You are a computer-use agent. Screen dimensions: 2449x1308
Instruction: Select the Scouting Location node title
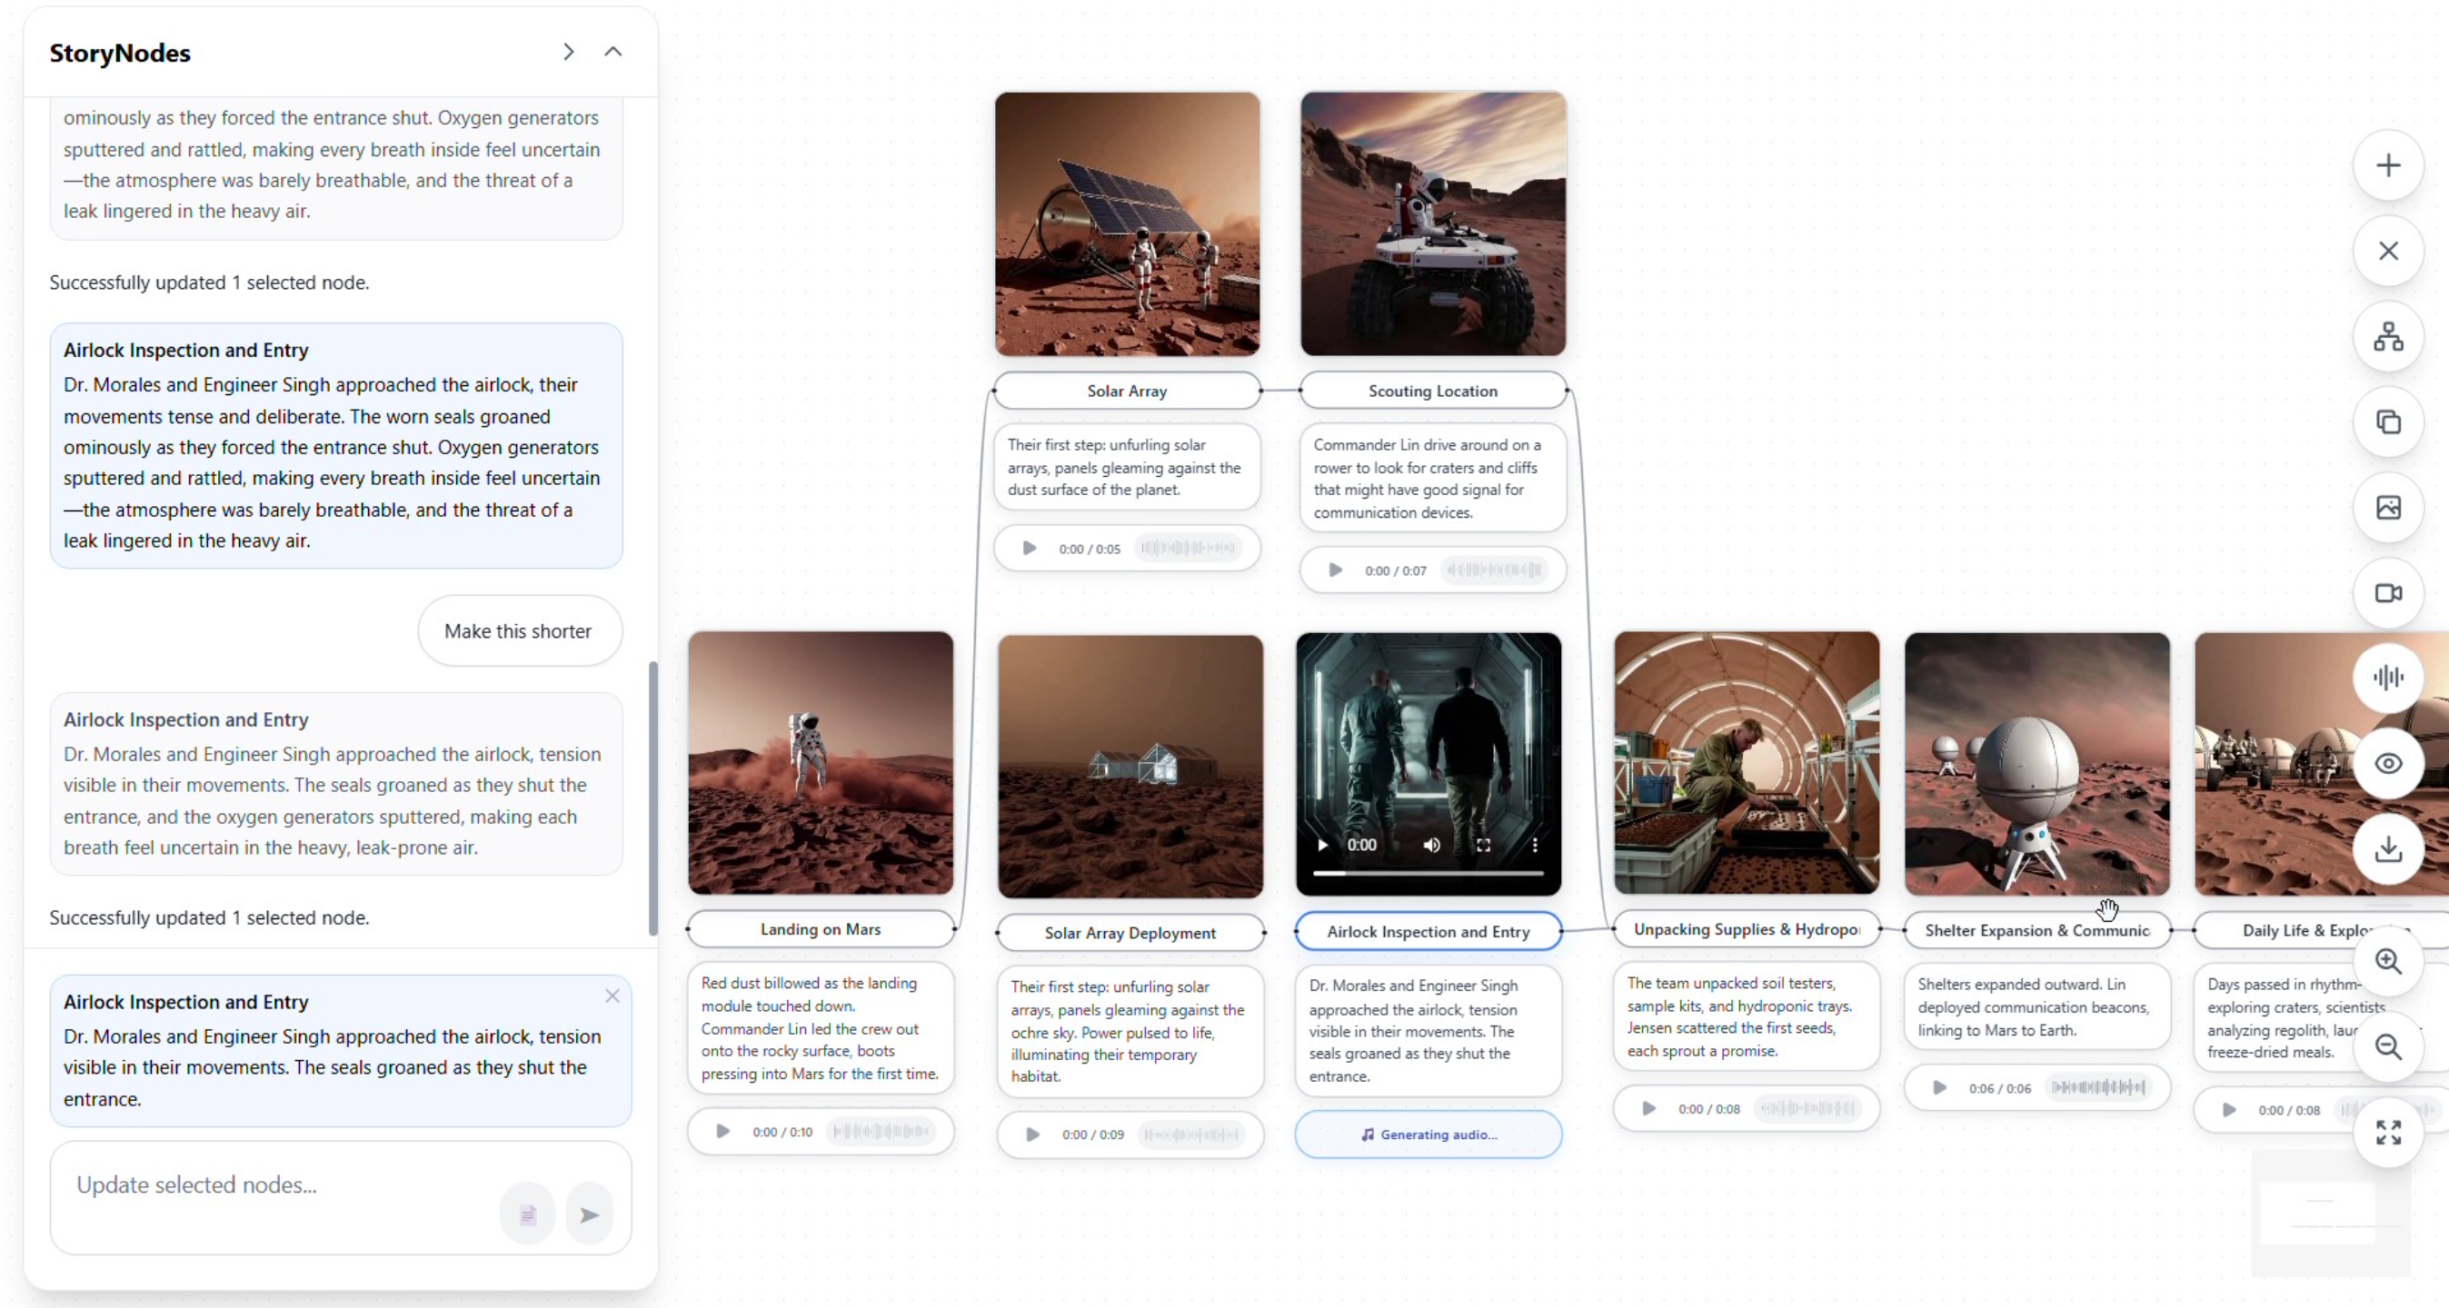(x=1432, y=391)
